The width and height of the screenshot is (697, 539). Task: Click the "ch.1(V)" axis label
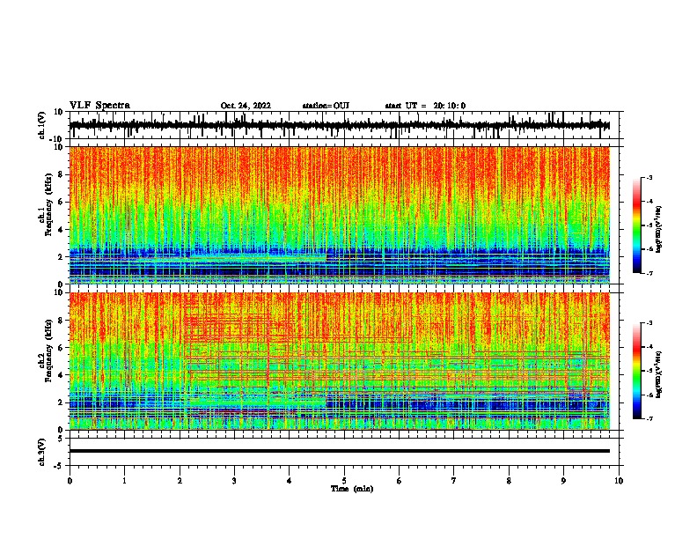[42, 125]
